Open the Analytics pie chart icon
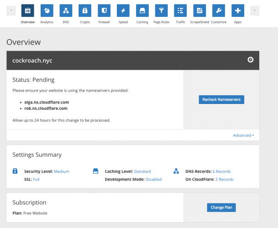This screenshot has height=228, width=278. click(47, 10)
